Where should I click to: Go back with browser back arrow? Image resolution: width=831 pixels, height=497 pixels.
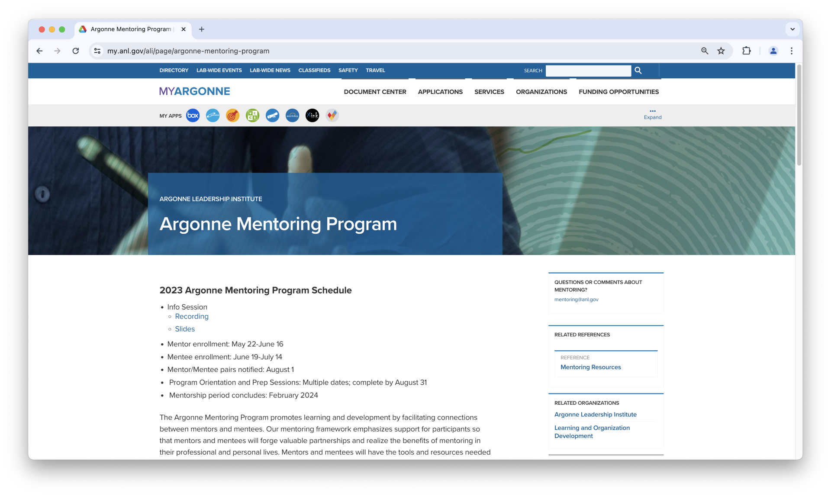[x=39, y=51]
